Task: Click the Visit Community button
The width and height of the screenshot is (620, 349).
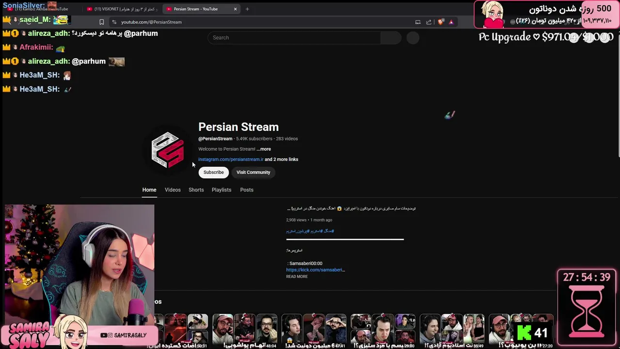Action: click(x=253, y=173)
